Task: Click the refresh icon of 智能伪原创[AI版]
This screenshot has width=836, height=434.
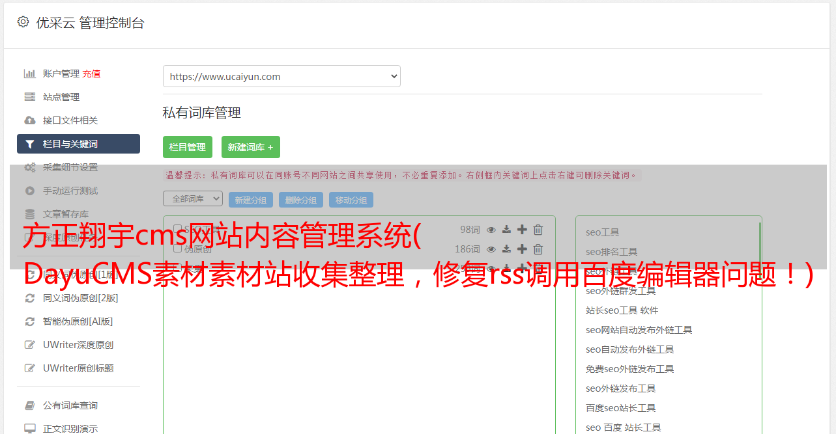Action: point(30,321)
